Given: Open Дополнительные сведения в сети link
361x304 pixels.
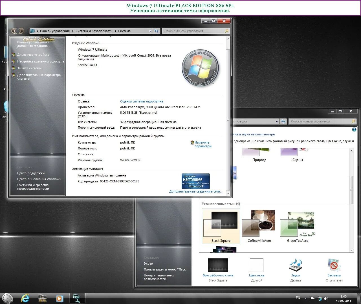Looking at the screenshot, I should tap(196, 191).
